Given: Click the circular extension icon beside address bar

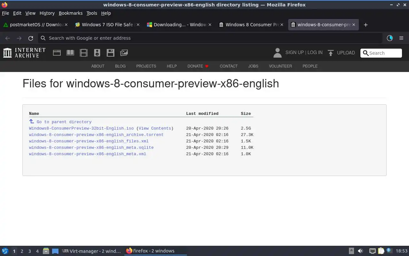Looking at the screenshot, I should (x=390, y=38).
